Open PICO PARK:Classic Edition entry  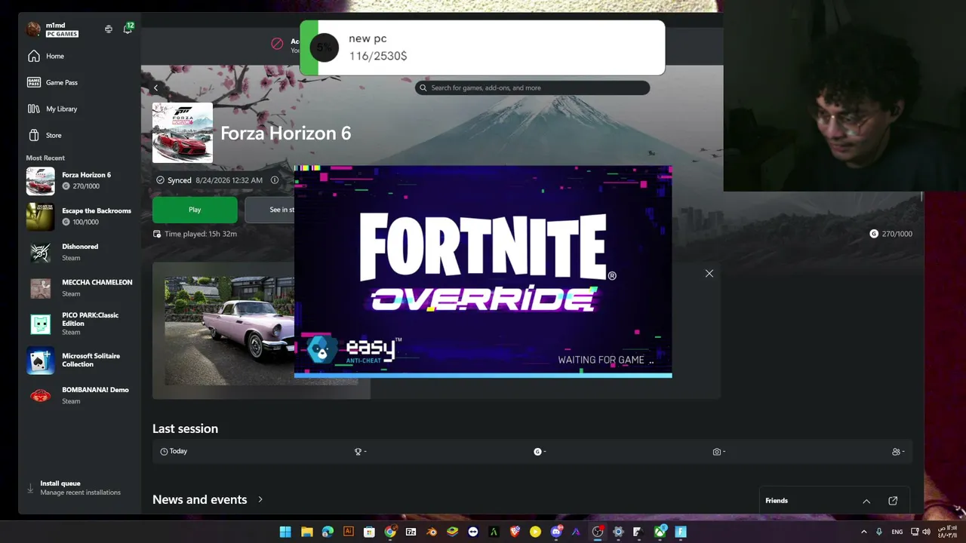(x=79, y=324)
